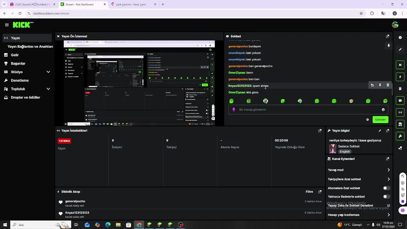407x229 pixels.
Task: Open Yavaş mod options arrow
Action: pos(389,170)
